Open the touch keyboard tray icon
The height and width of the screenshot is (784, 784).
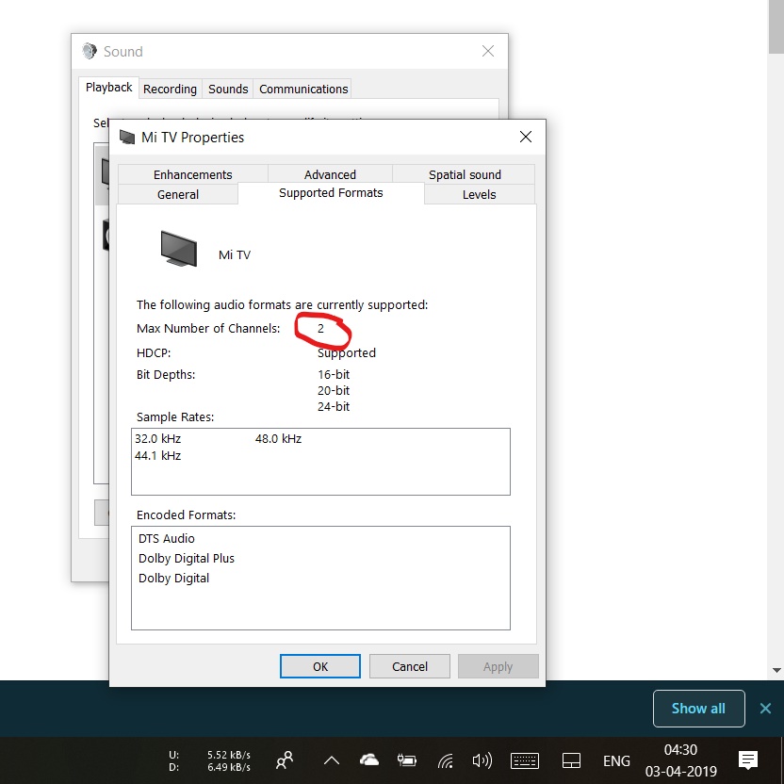point(525,760)
